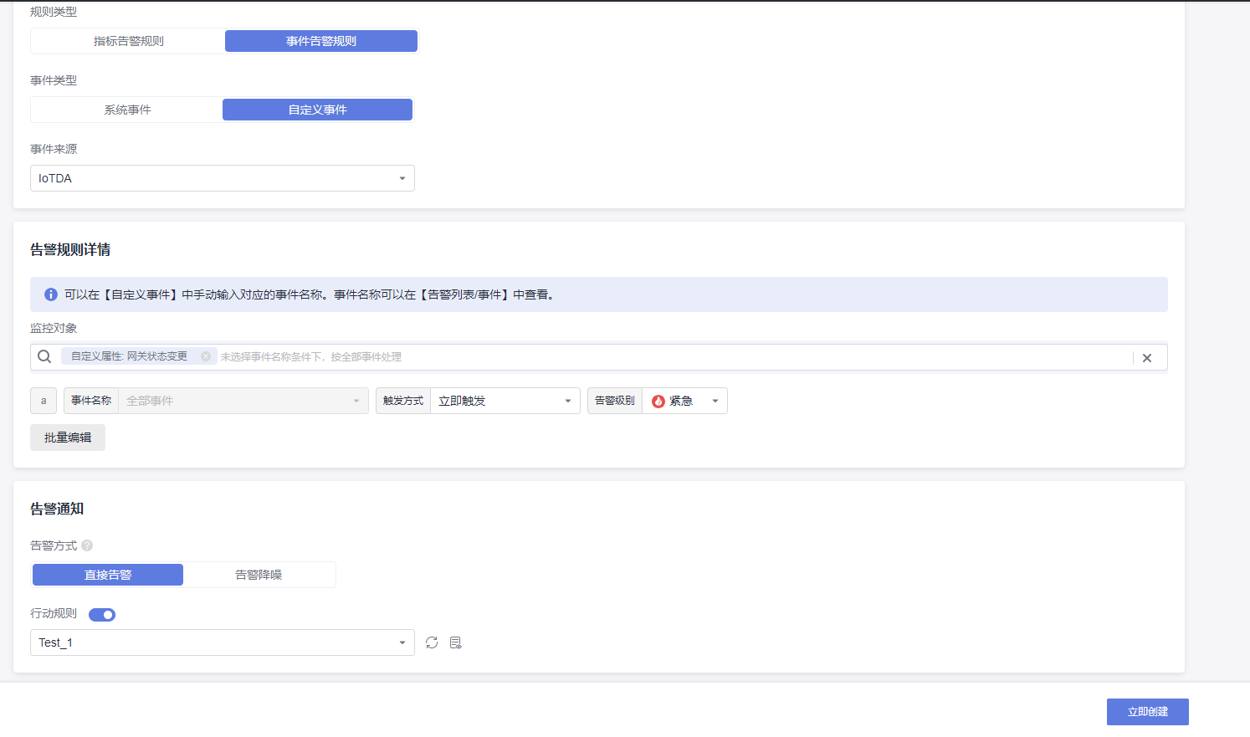Click the banner text about 自定义事件
This screenshot has height=737, width=1250.
coord(310,294)
